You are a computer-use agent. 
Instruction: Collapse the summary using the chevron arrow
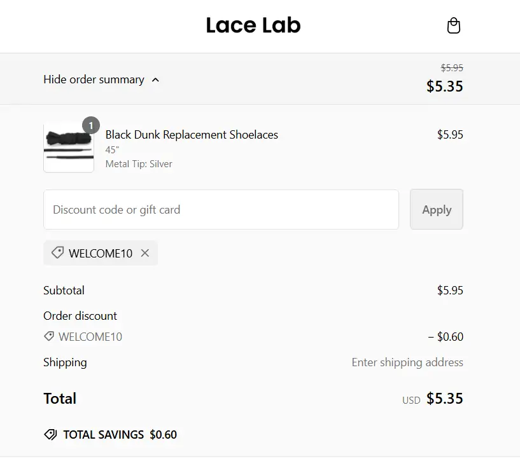tap(156, 80)
